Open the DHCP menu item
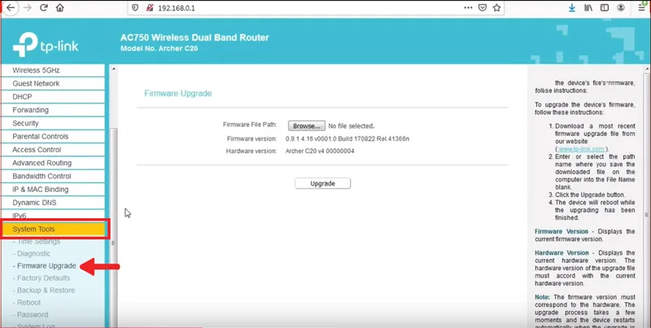This screenshot has width=651, height=328. [53, 97]
